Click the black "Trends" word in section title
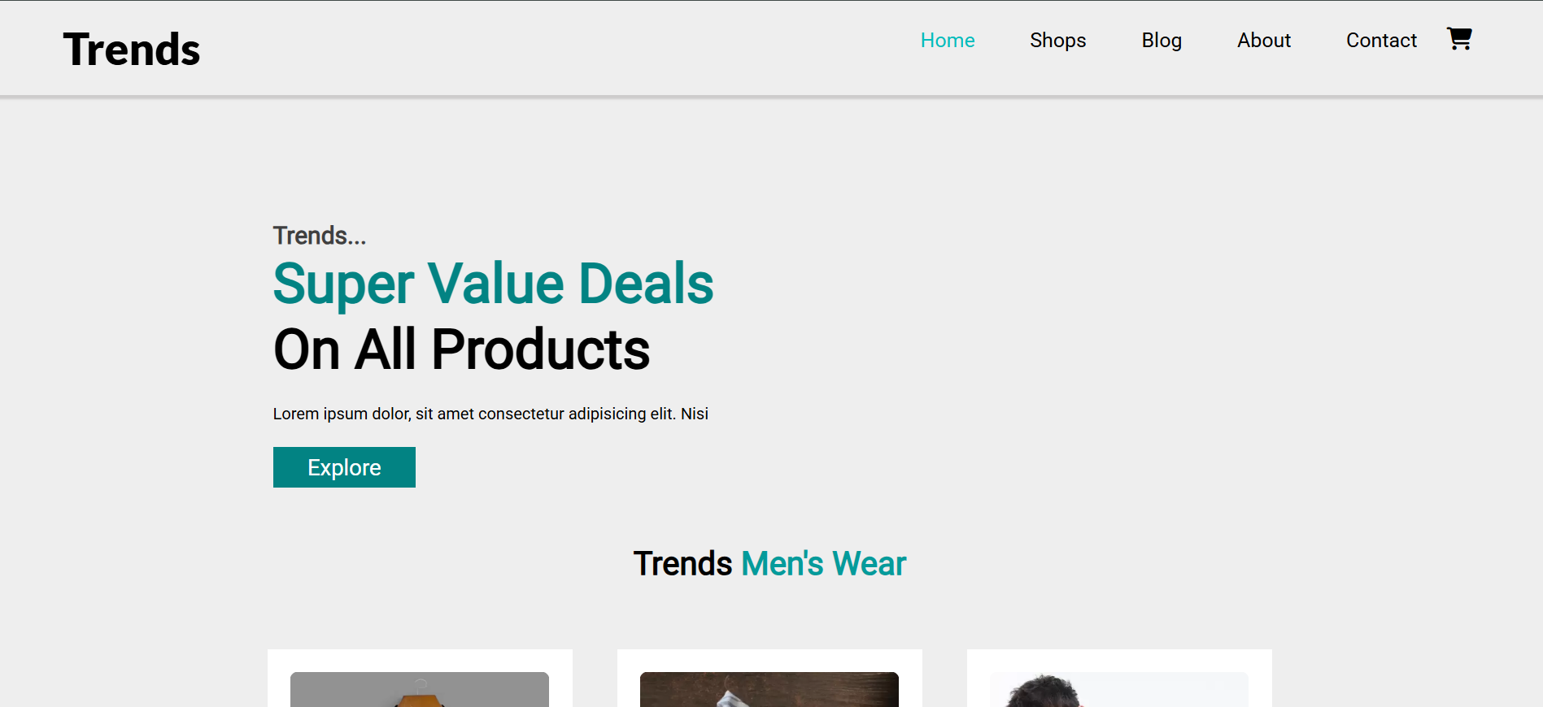1543x707 pixels. click(682, 564)
